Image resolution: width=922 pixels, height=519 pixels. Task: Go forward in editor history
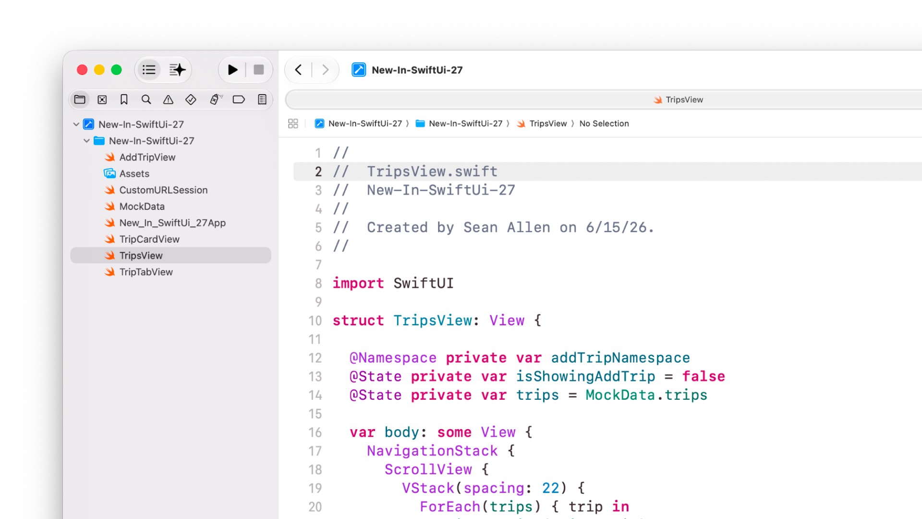(325, 70)
